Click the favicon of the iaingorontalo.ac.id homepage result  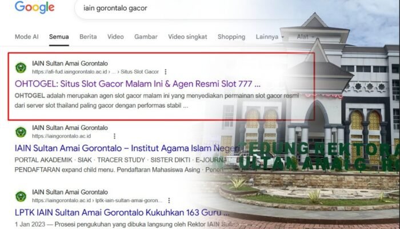pyautogui.click(x=21, y=132)
